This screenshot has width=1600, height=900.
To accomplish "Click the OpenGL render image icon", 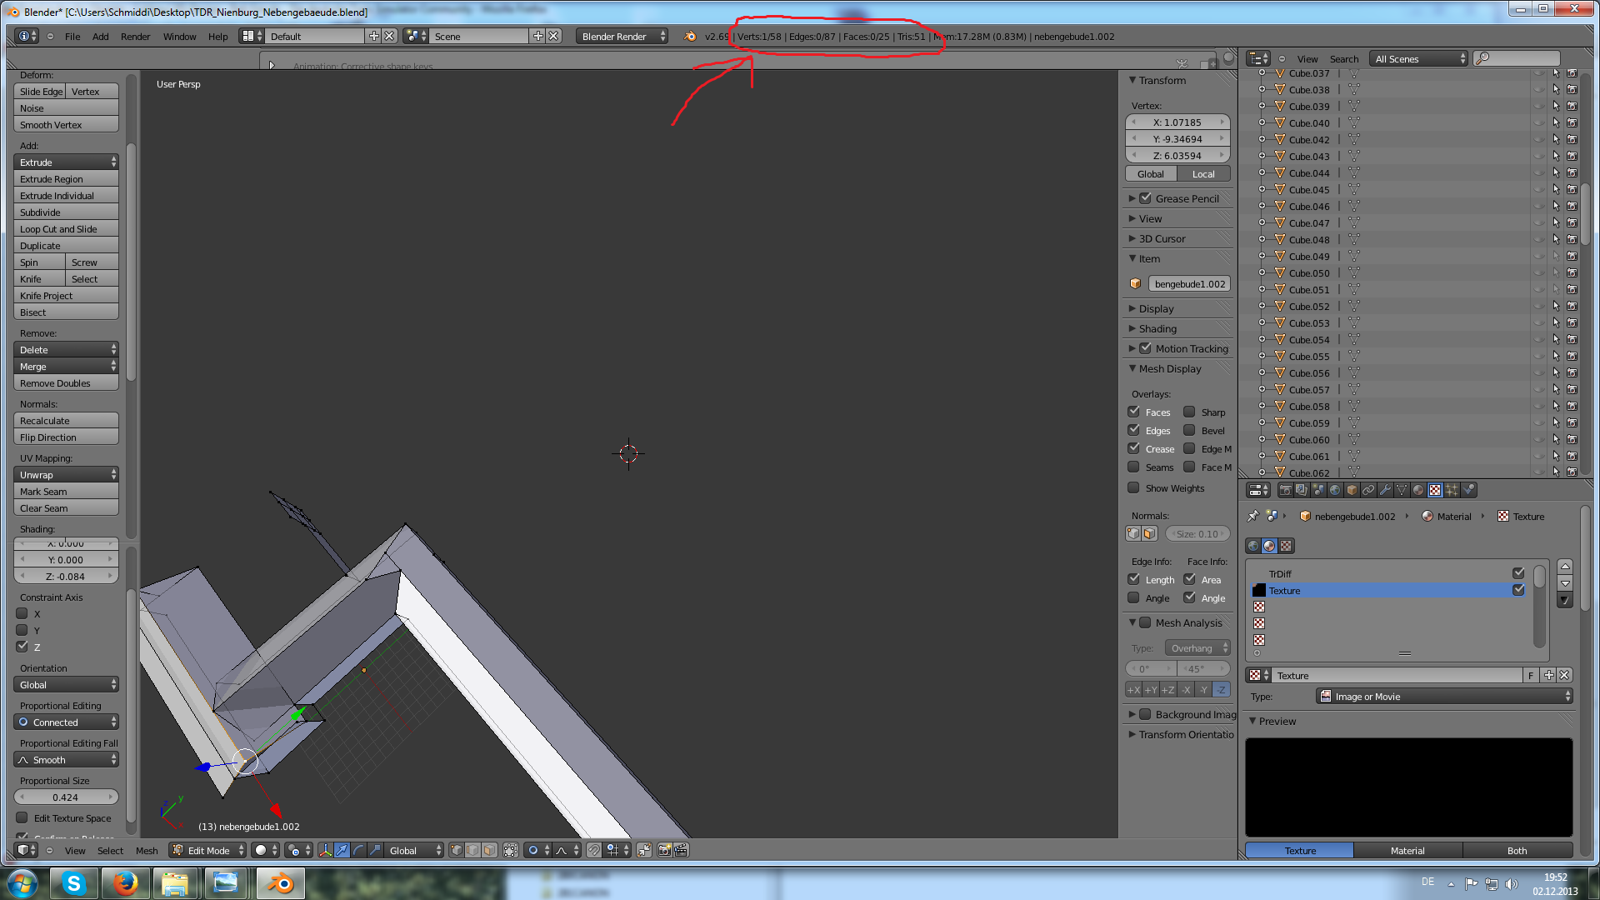I will (664, 850).
